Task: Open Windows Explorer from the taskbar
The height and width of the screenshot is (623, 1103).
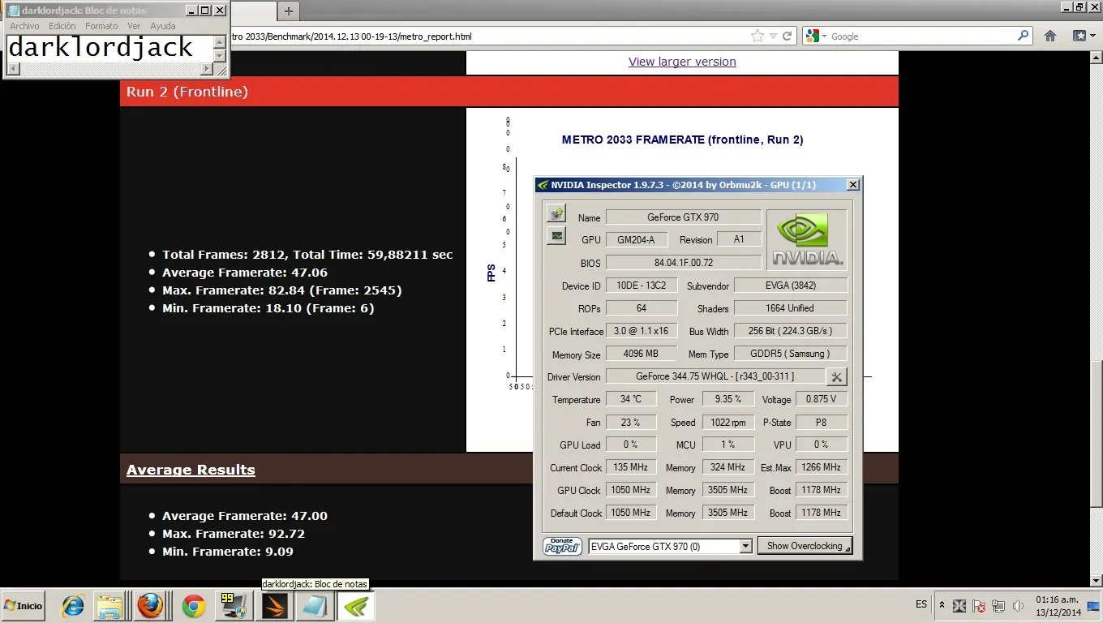Action: [x=109, y=606]
